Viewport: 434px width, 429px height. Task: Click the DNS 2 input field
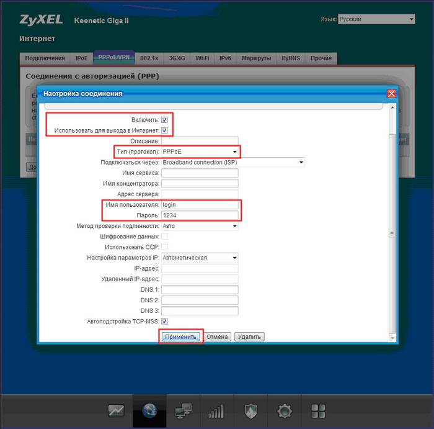[200, 300]
